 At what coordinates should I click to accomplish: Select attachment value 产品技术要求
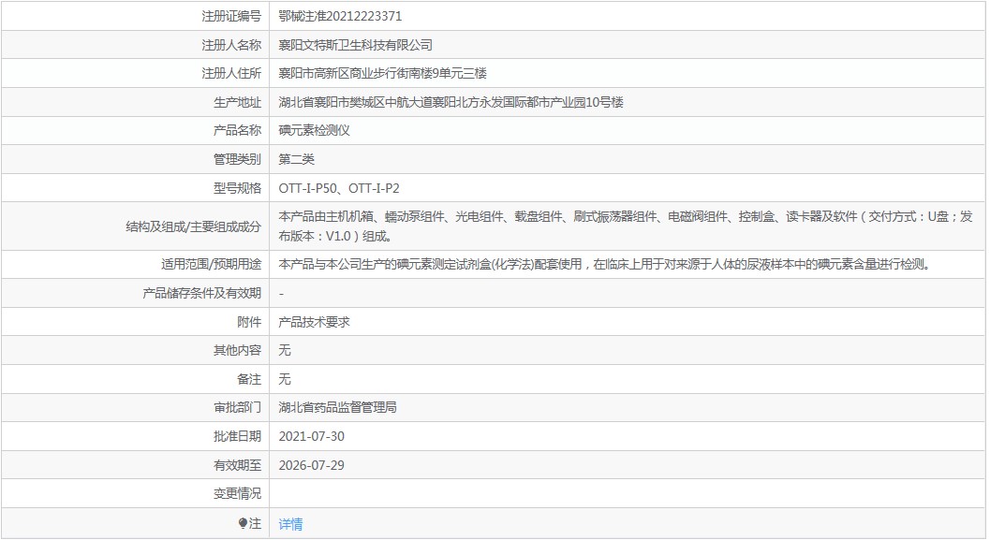click(314, 322)
